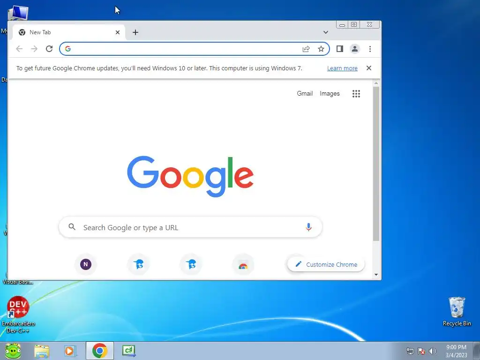This screenshot has width=480, height=360.
Task: Click the page scrollbar up arrow
Action: pyautogui.click(x=376, y=83)
